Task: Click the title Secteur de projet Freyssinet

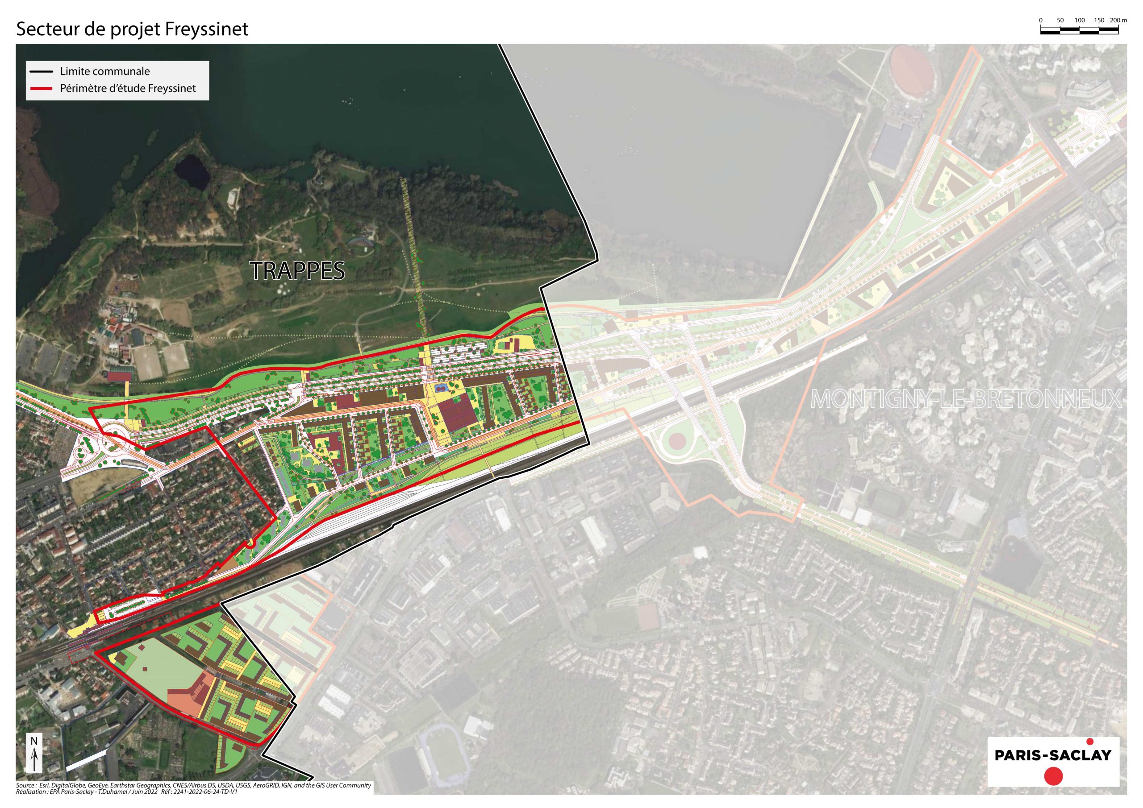Action: (133, 29)
